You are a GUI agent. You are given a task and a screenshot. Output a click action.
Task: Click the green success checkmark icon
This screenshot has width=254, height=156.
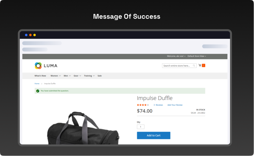coord(38,91)
